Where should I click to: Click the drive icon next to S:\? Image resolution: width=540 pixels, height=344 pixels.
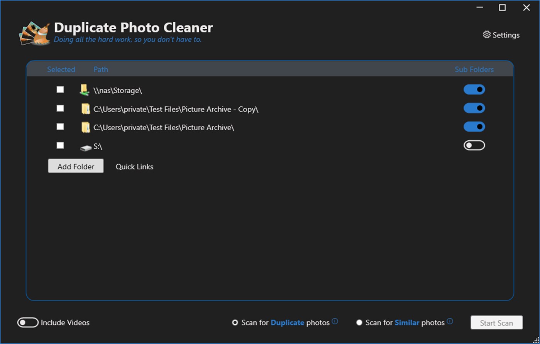(x=85, y=147)
